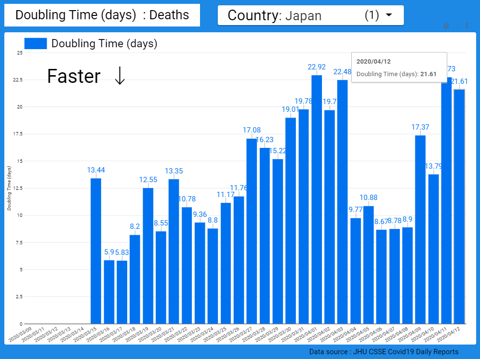Click the JHU CSSE data source text
480x359 pixels.
[x=384, y=352]
